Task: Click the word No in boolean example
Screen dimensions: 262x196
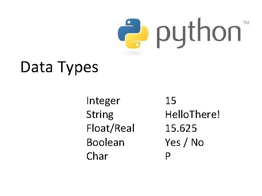Action: 197,142
